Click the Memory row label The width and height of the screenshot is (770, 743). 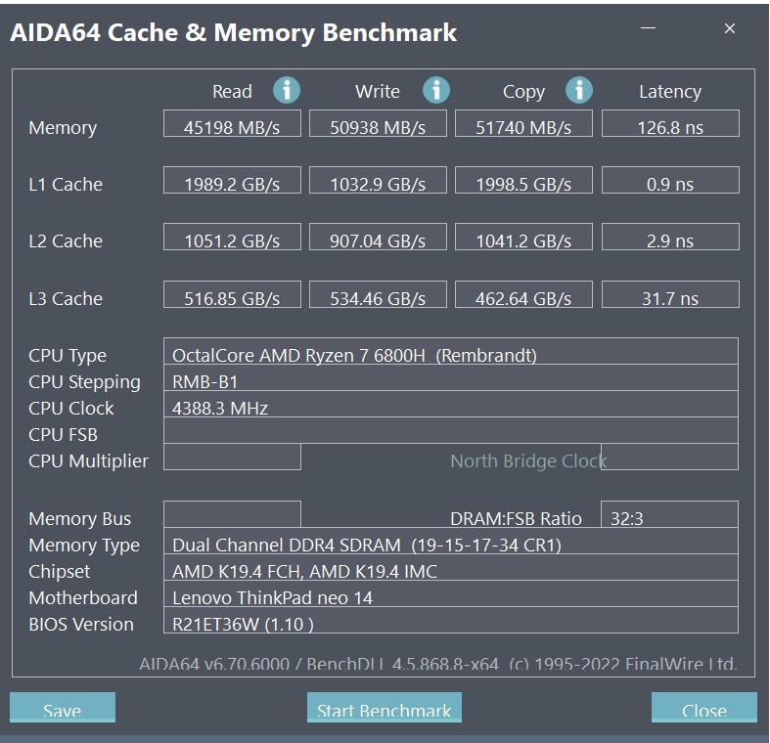pyautogui.click(x=63, y=128)
